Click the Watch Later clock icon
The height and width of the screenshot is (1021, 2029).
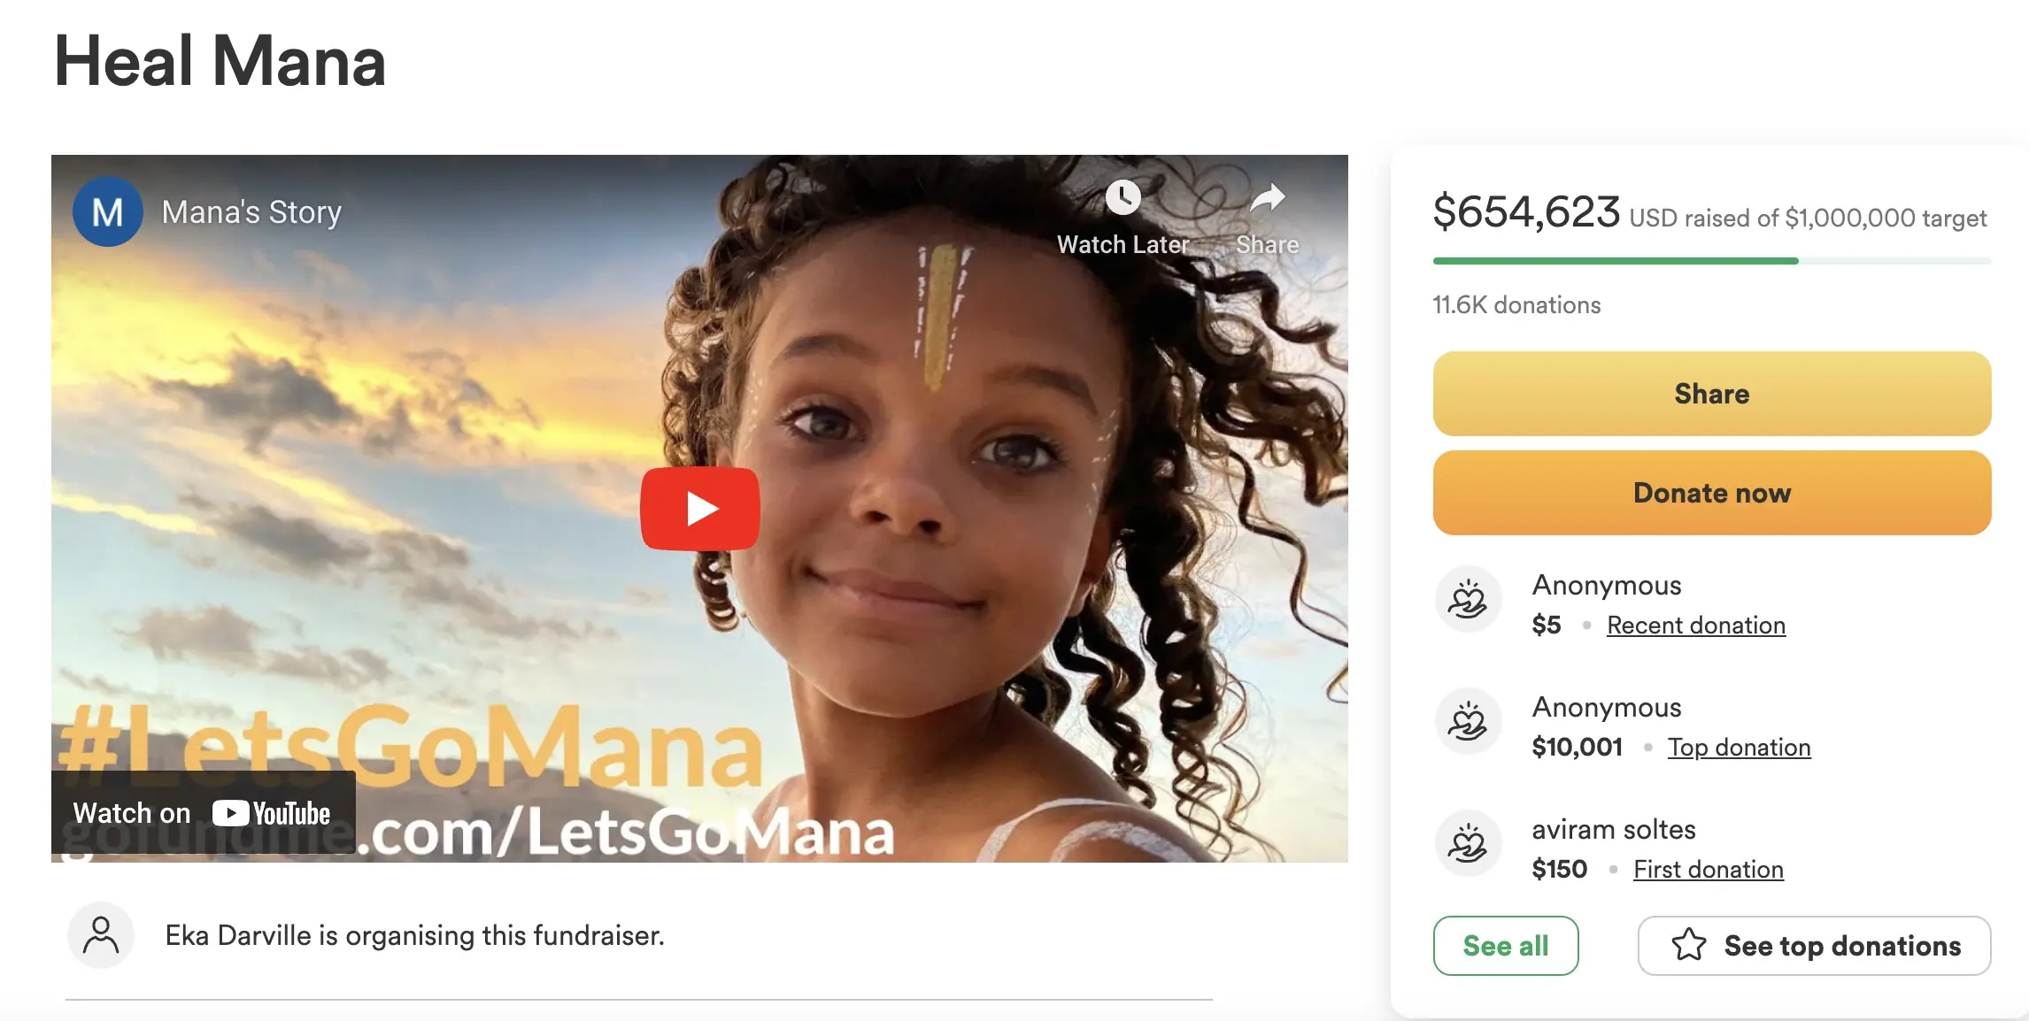point(1123,197)
